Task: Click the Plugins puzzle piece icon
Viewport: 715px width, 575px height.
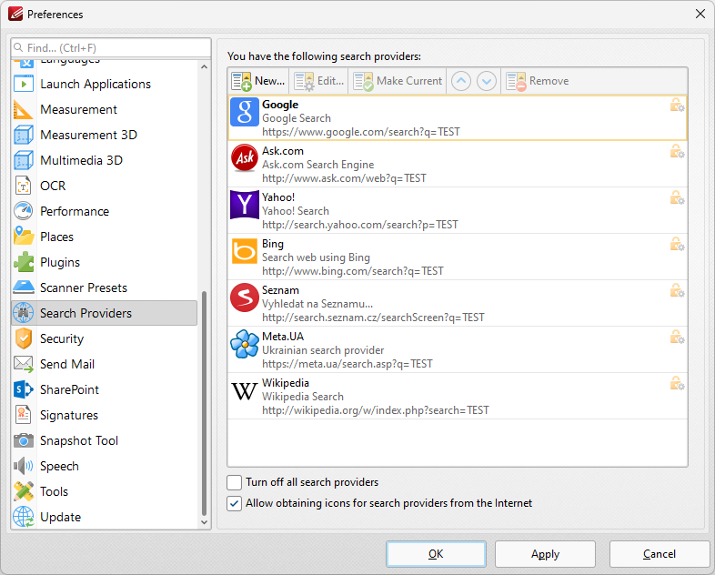Action: pyautogui.click(x=24, y=262)
